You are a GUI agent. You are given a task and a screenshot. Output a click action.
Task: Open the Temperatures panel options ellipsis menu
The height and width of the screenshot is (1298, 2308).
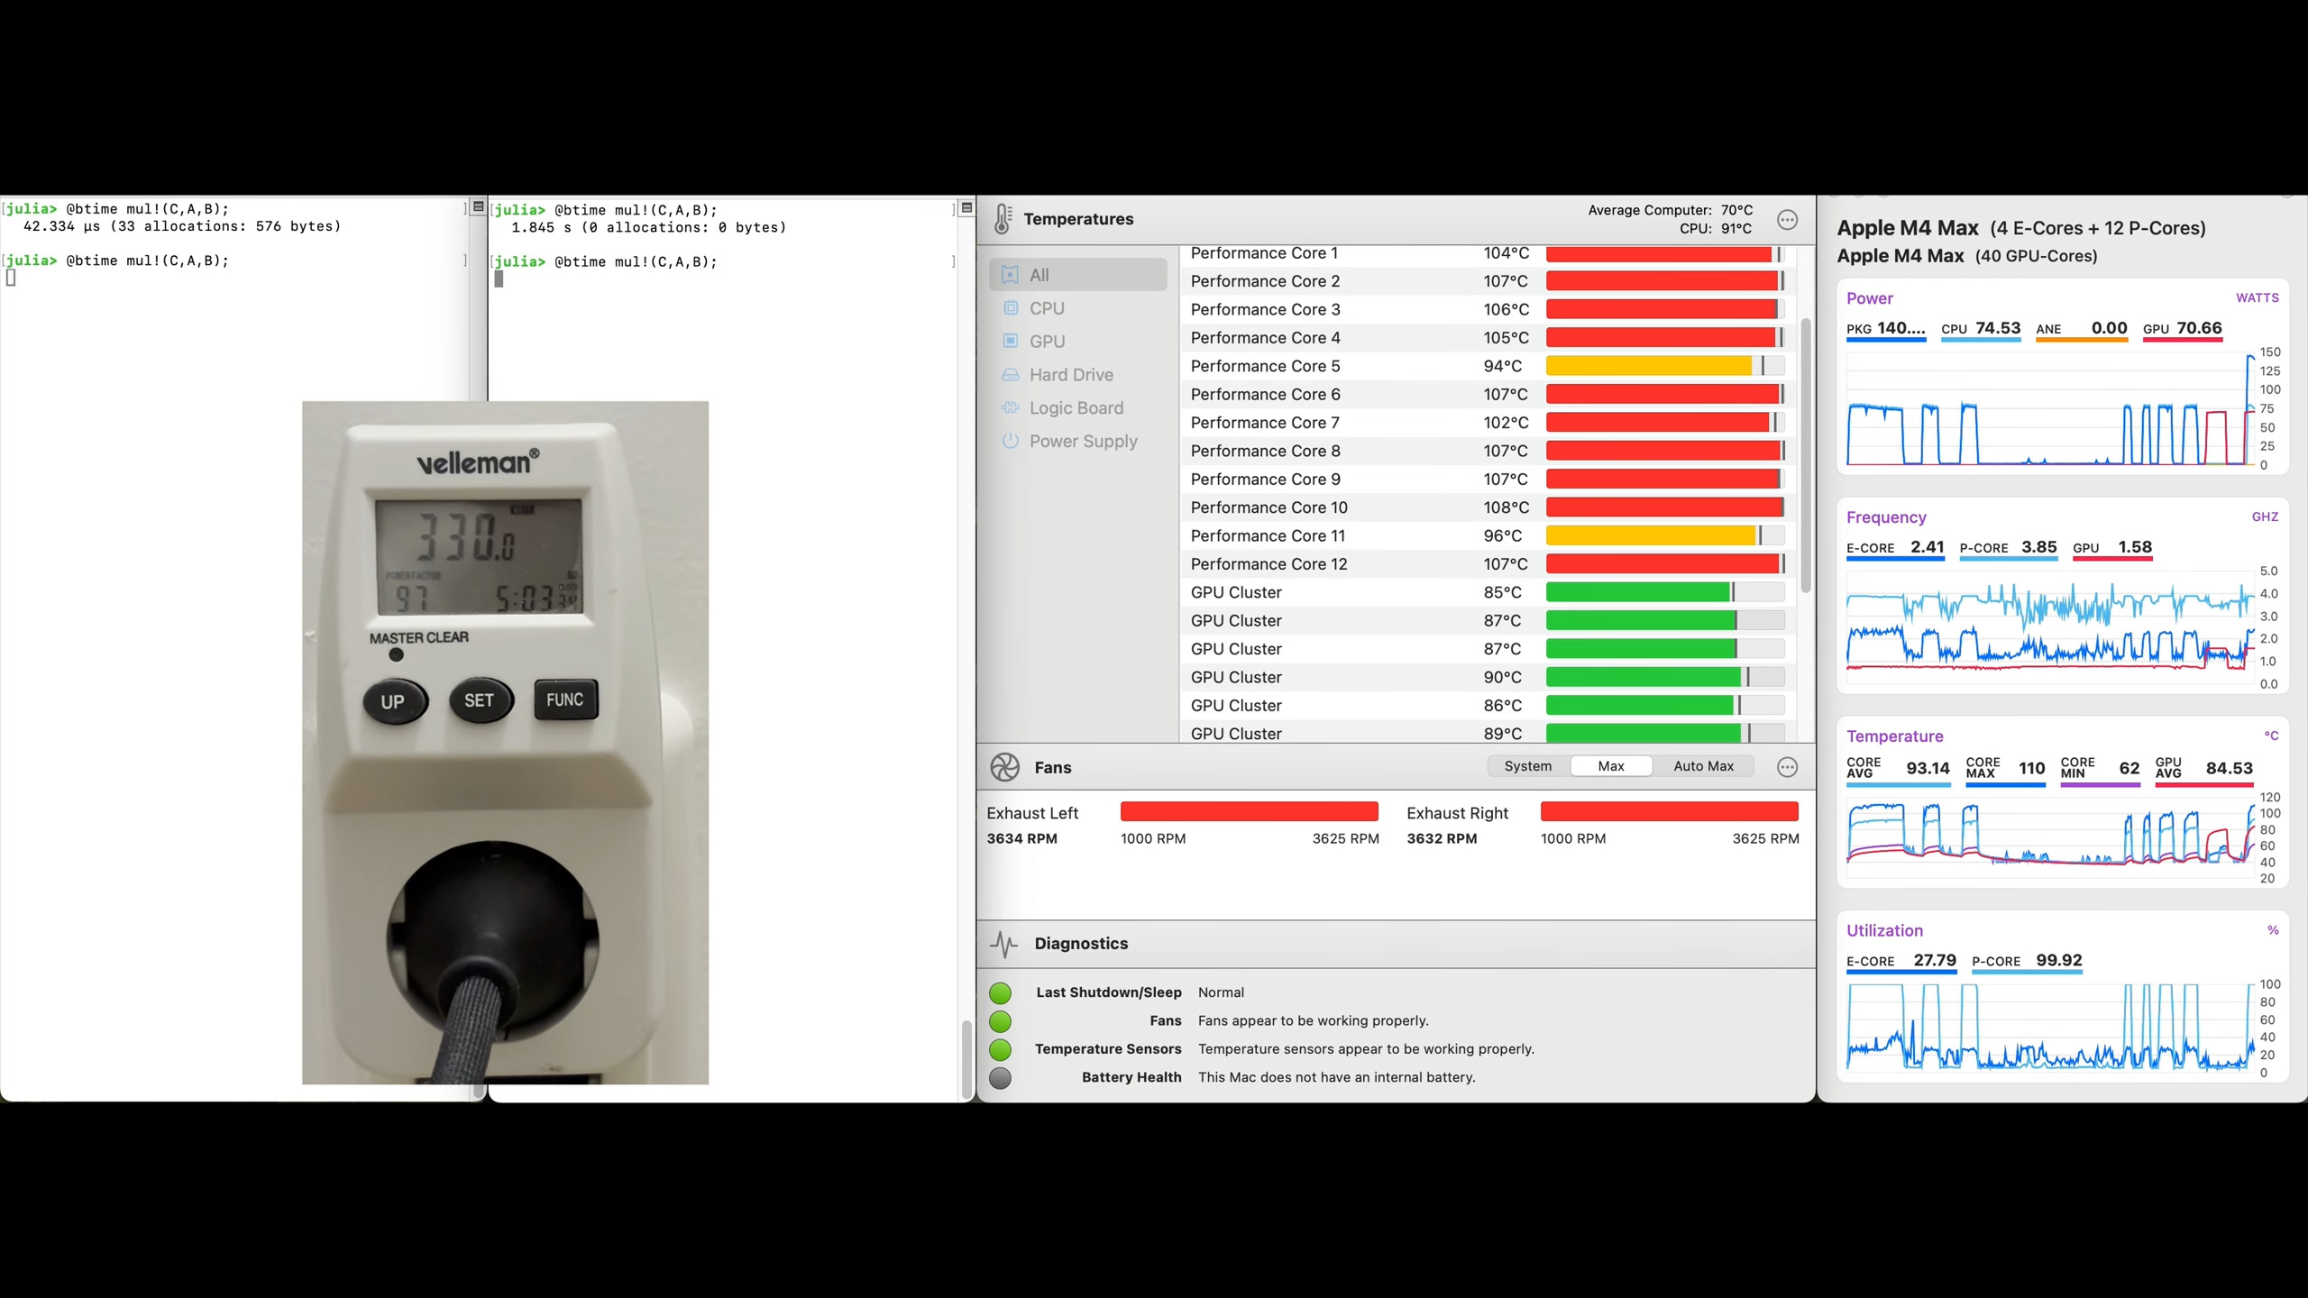pyautogui.click(x=1786, y=220)
